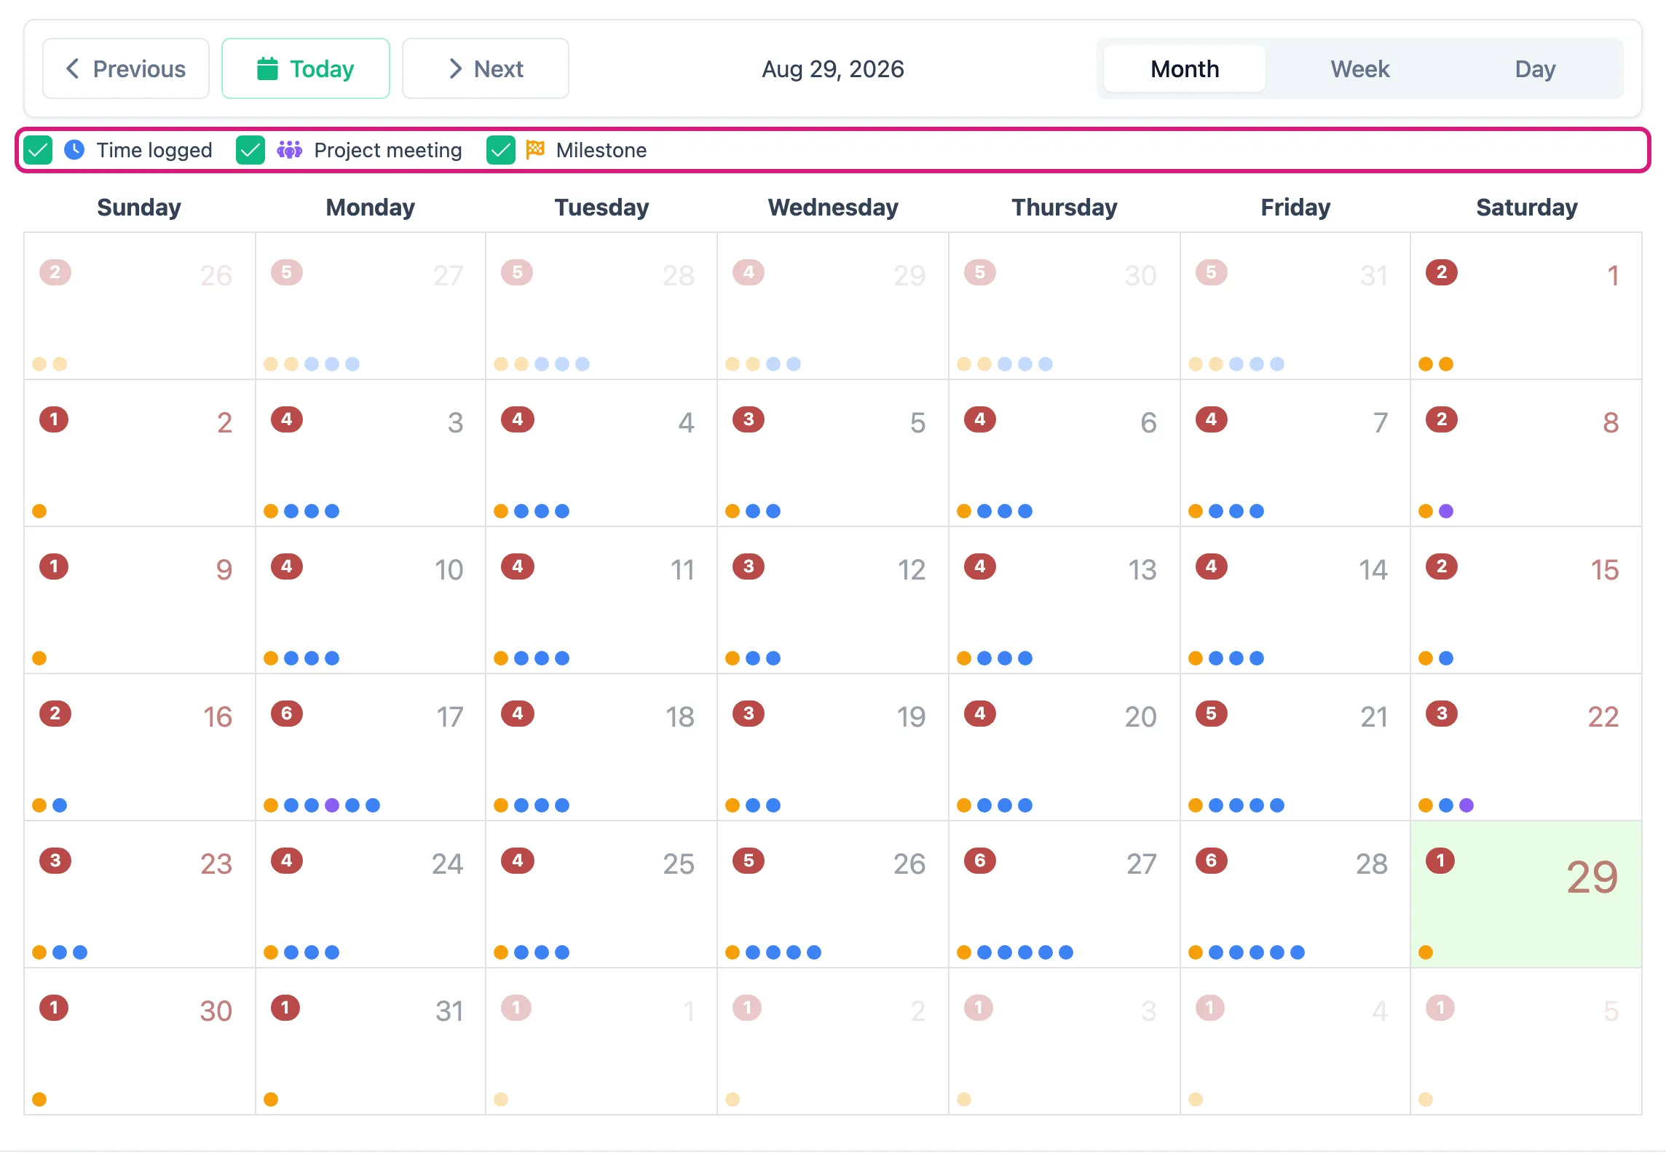
Task: Open the event count badge on August 16
Action: (55, 714)
